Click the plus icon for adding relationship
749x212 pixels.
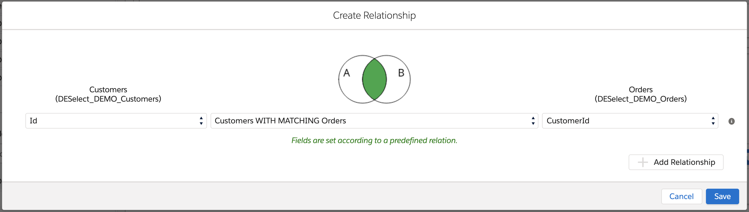coord(643,162)
